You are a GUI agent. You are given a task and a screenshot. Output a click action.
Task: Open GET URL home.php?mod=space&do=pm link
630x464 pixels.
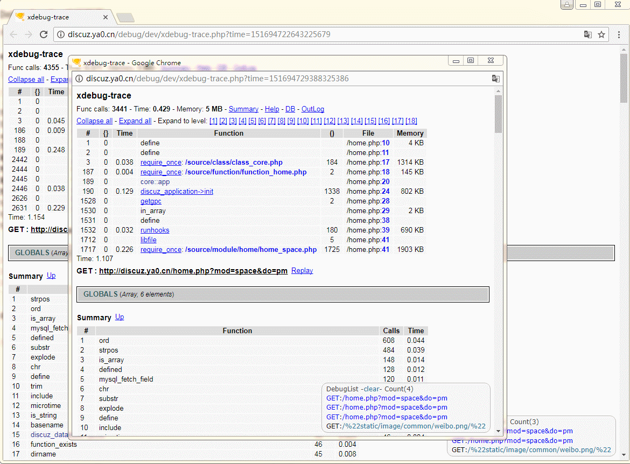[x=193, y=271]
